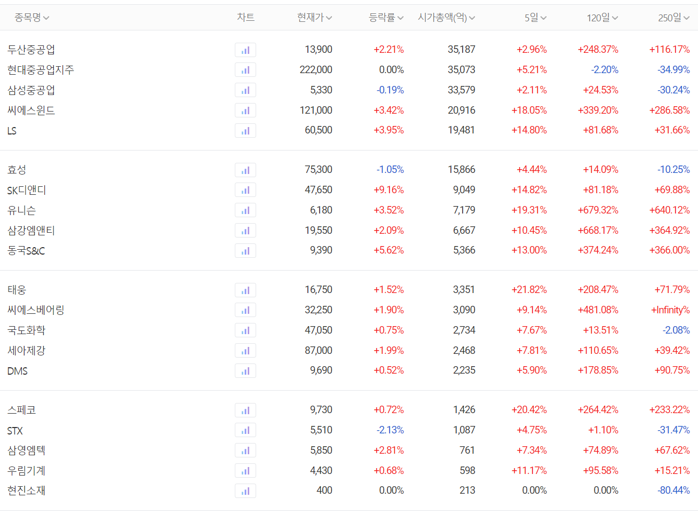Sort by 120일 column header
The height and width of the screenshot is (514, 698).
click(x=603, y=18)
